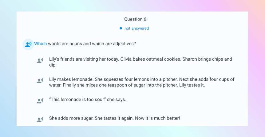265x137 pixels.
Task: Select the "Question 6" heading
Action: tap(135, 19)
